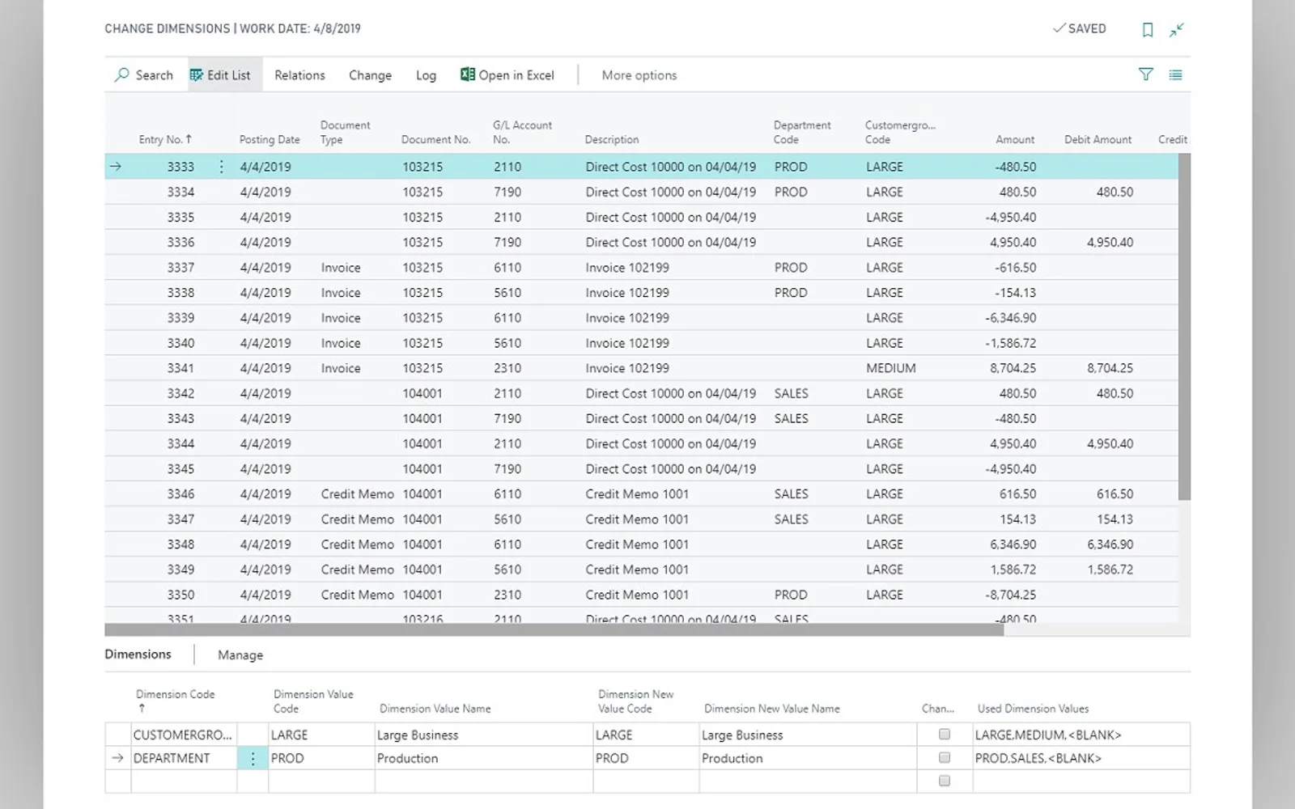Select the Dimensions section header

[138, 654]
